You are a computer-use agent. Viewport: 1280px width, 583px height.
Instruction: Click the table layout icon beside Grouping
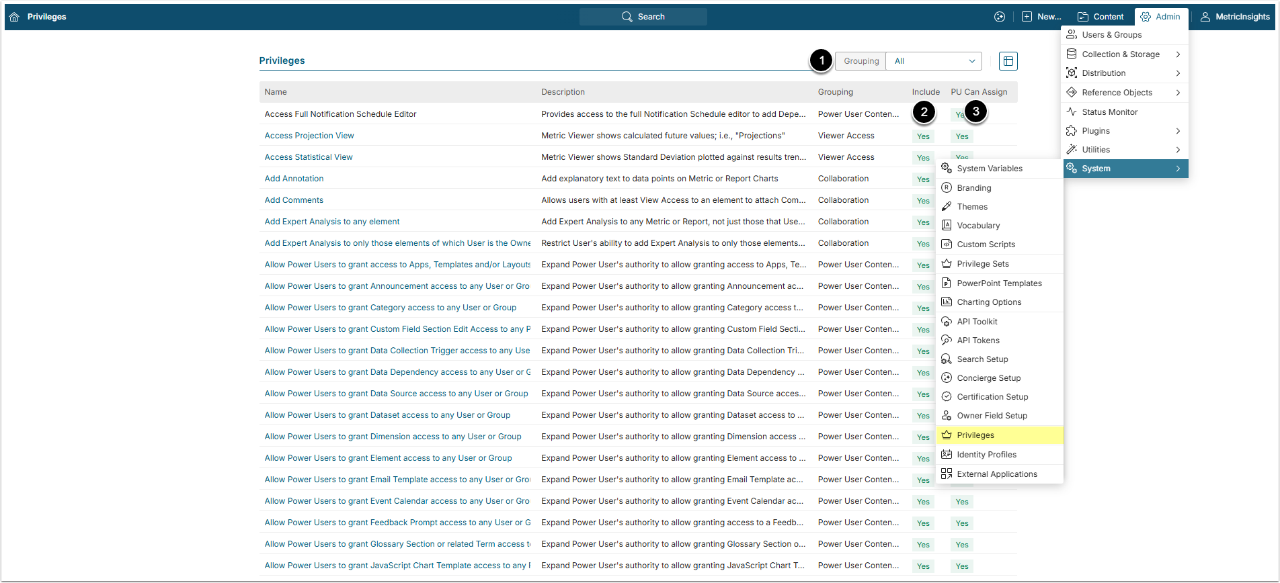(x=1008, y=61)
